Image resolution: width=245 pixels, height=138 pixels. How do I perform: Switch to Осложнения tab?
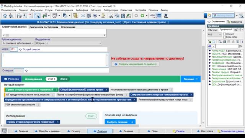coord(68,27)
